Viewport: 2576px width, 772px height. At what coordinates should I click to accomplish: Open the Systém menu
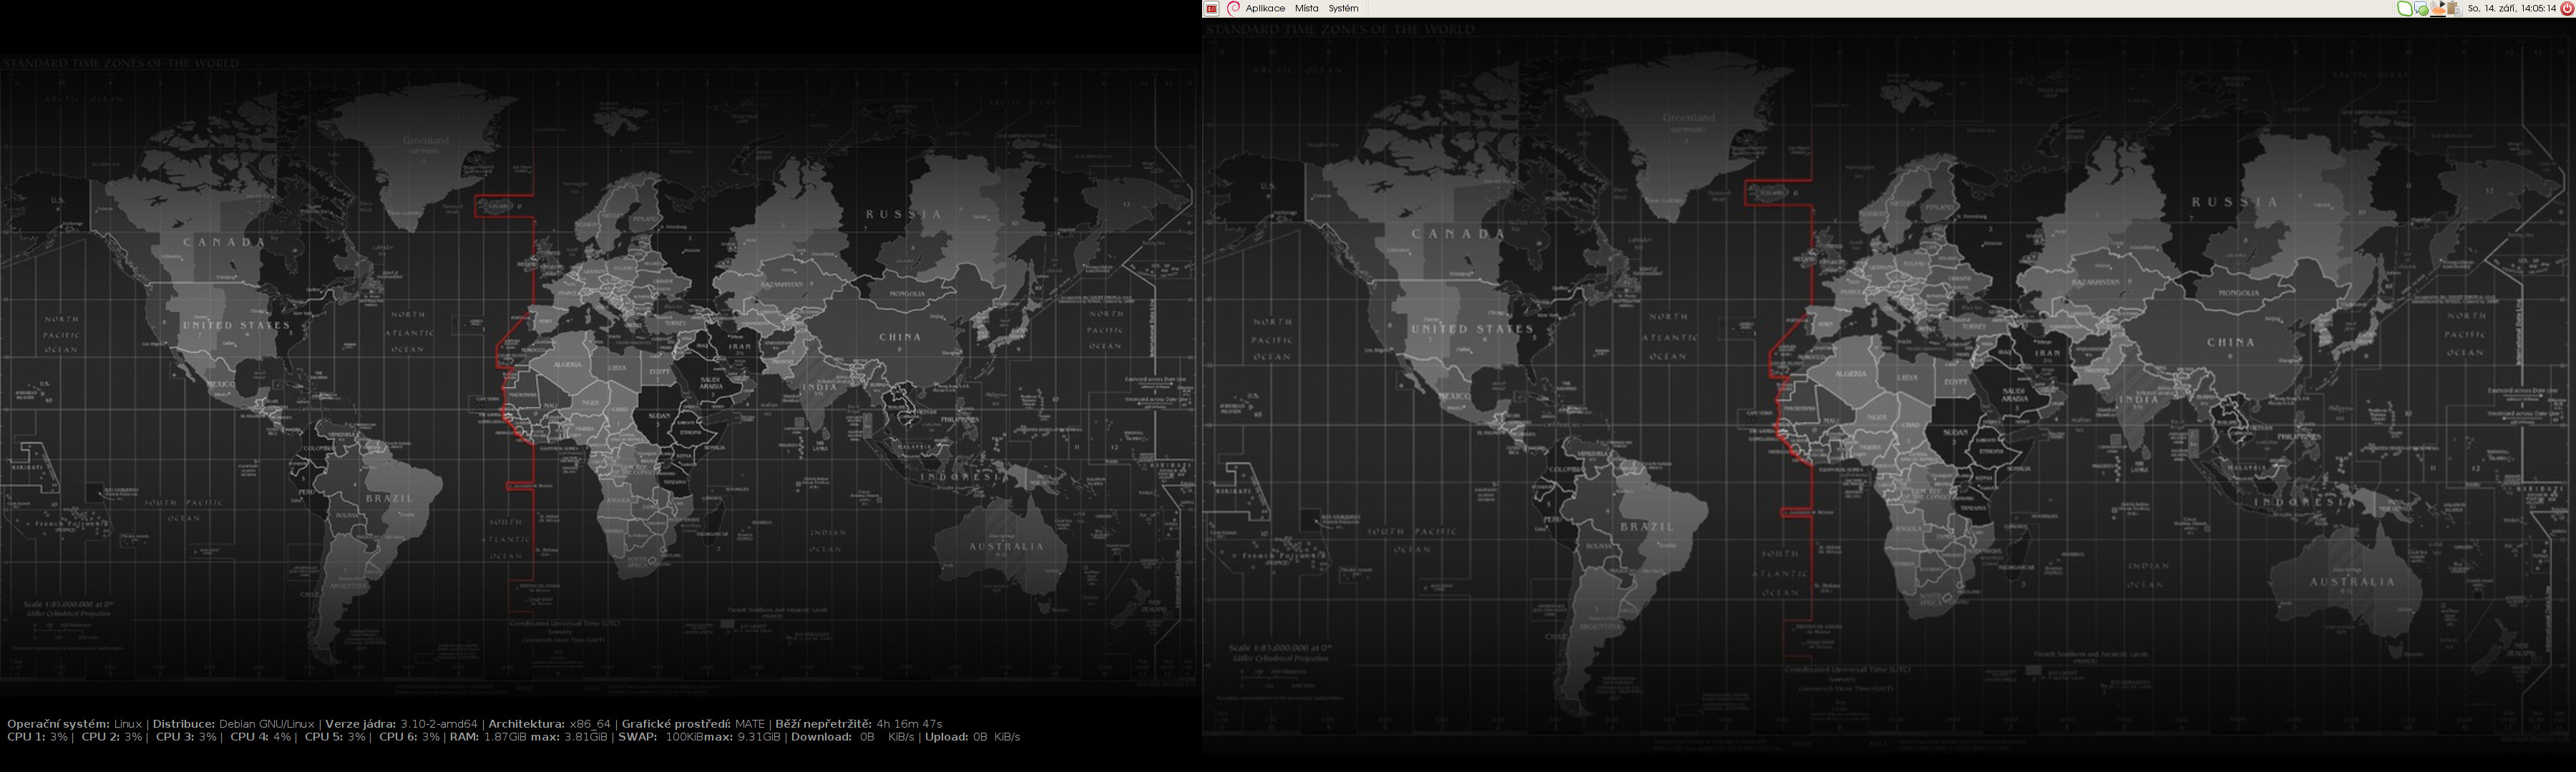click(x=1343, y=8)
